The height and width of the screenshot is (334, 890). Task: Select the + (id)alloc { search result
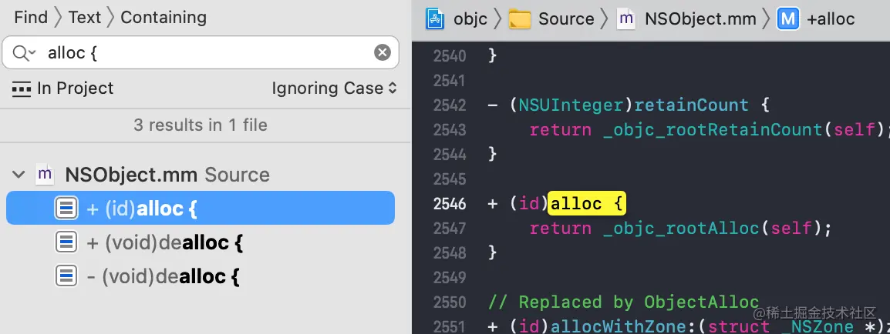point(201,208)
